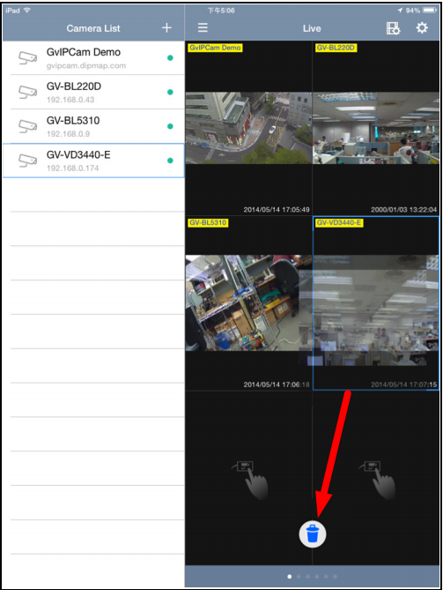443x590 pixels.
Task: Tap the hand placeholder in empty left cell
Action: (250, 480)
